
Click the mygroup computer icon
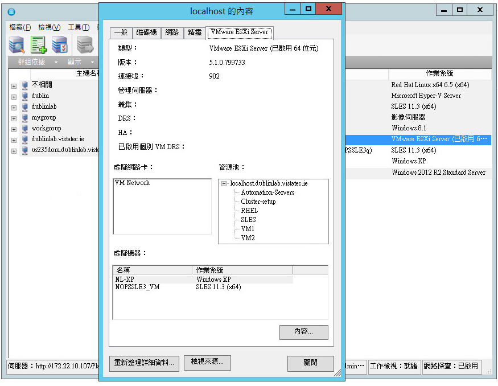24,118
